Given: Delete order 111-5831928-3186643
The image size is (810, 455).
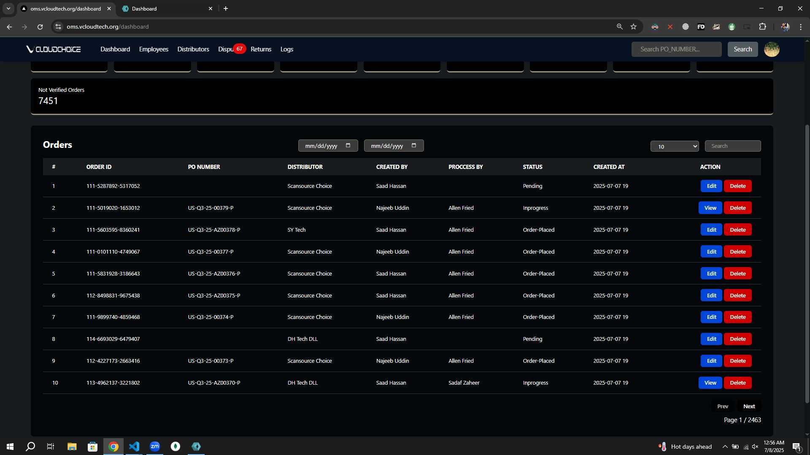Looking at the screenshot, I should coord(737,273).
